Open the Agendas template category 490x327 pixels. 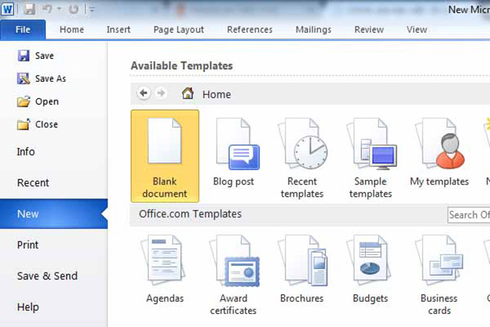coord(165,270)
